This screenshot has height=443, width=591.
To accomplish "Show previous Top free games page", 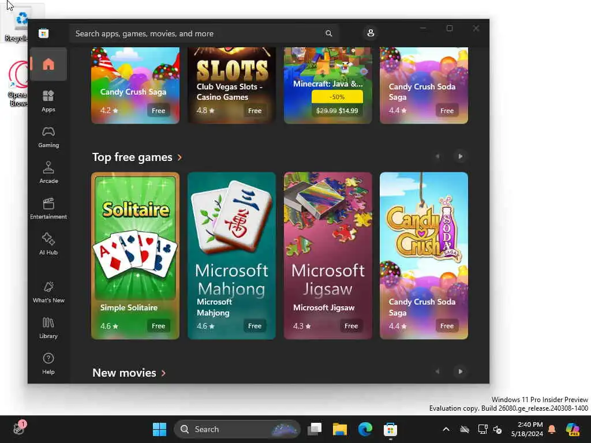I will click(437, 156).
